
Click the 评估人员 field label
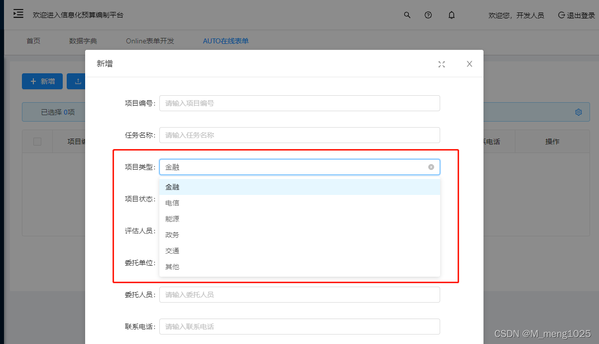click(140, 231)
